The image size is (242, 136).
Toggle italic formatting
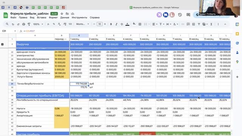click(116, 24)
